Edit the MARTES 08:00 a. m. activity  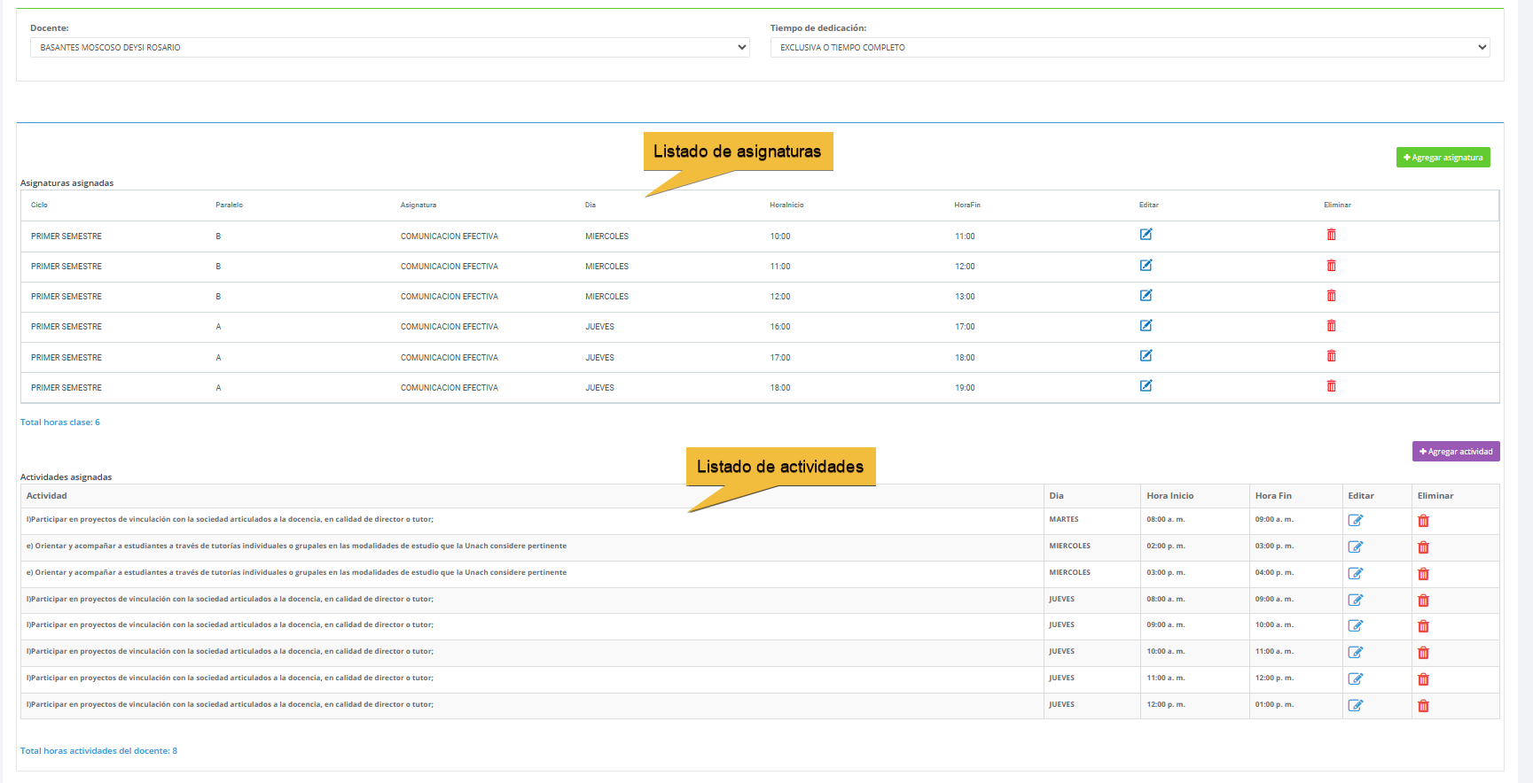click(x=1355, y=521)
